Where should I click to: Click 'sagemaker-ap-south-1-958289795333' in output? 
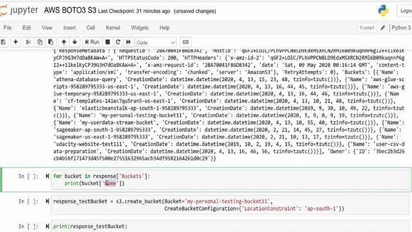coord(104,130)
